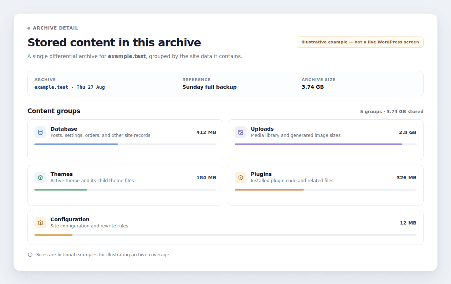Click "Site configuration and rewrite rules" description

(89, 226)
